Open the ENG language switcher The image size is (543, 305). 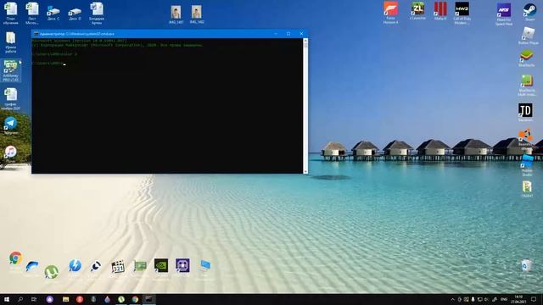504,299
